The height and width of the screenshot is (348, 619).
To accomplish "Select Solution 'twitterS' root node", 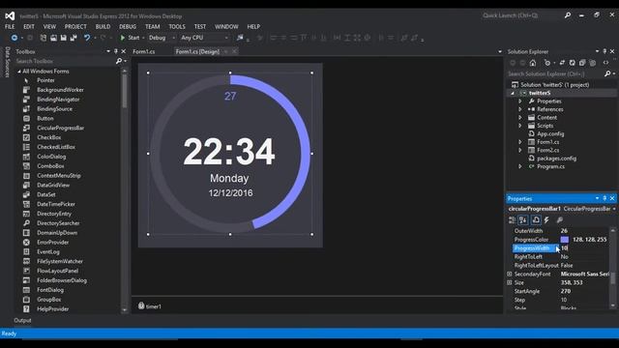I will tap(554, 85).
